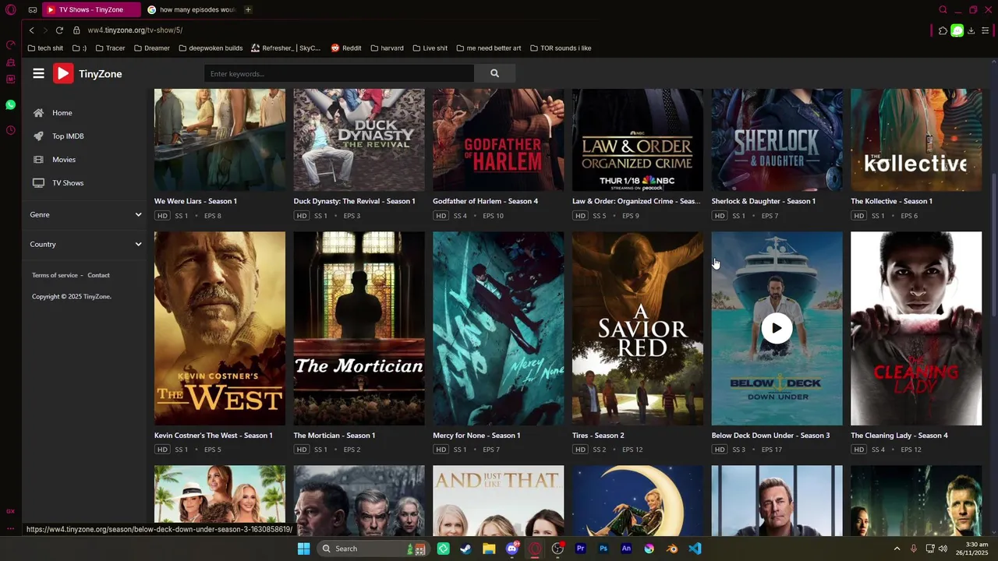This screenshot has width=998, height=561.
Task: Open the 'deepwoken builds' bookmark folder
Action: (211, 48)
